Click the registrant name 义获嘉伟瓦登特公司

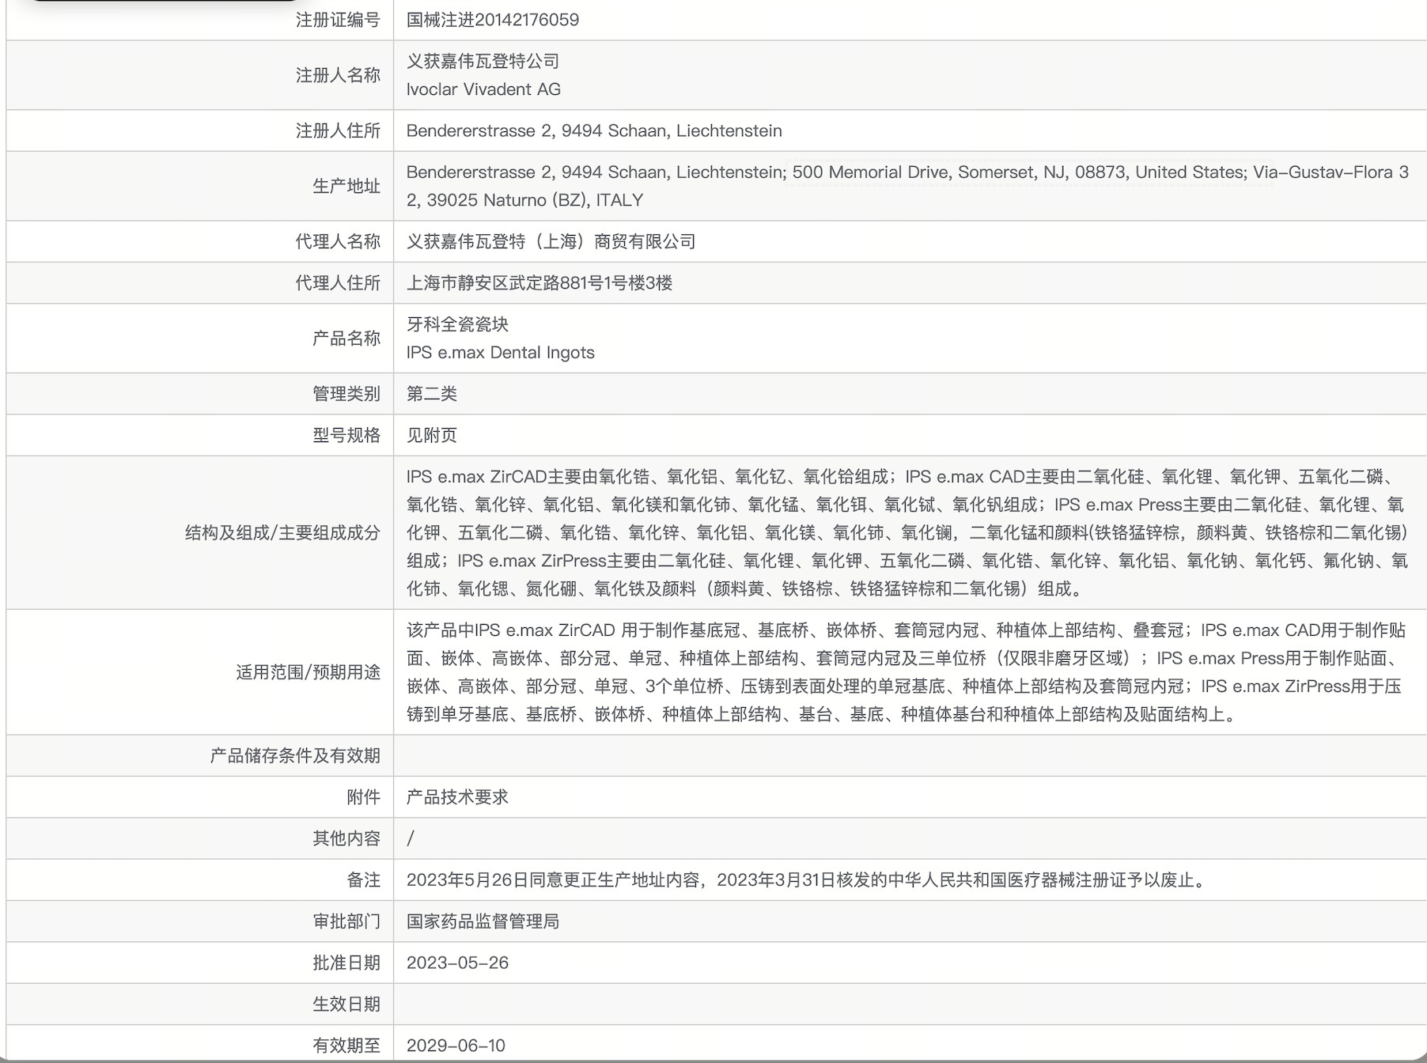[483, 61]
